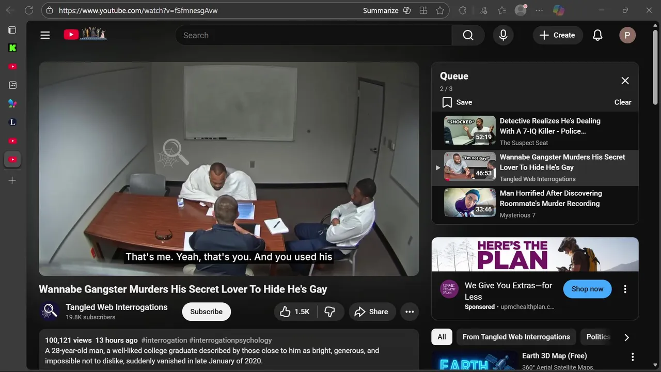The image size is (661, 372).
Task: Subscribe to Tangled Web Interrogations
Action: pyautogui.click(x=206, y=312)
